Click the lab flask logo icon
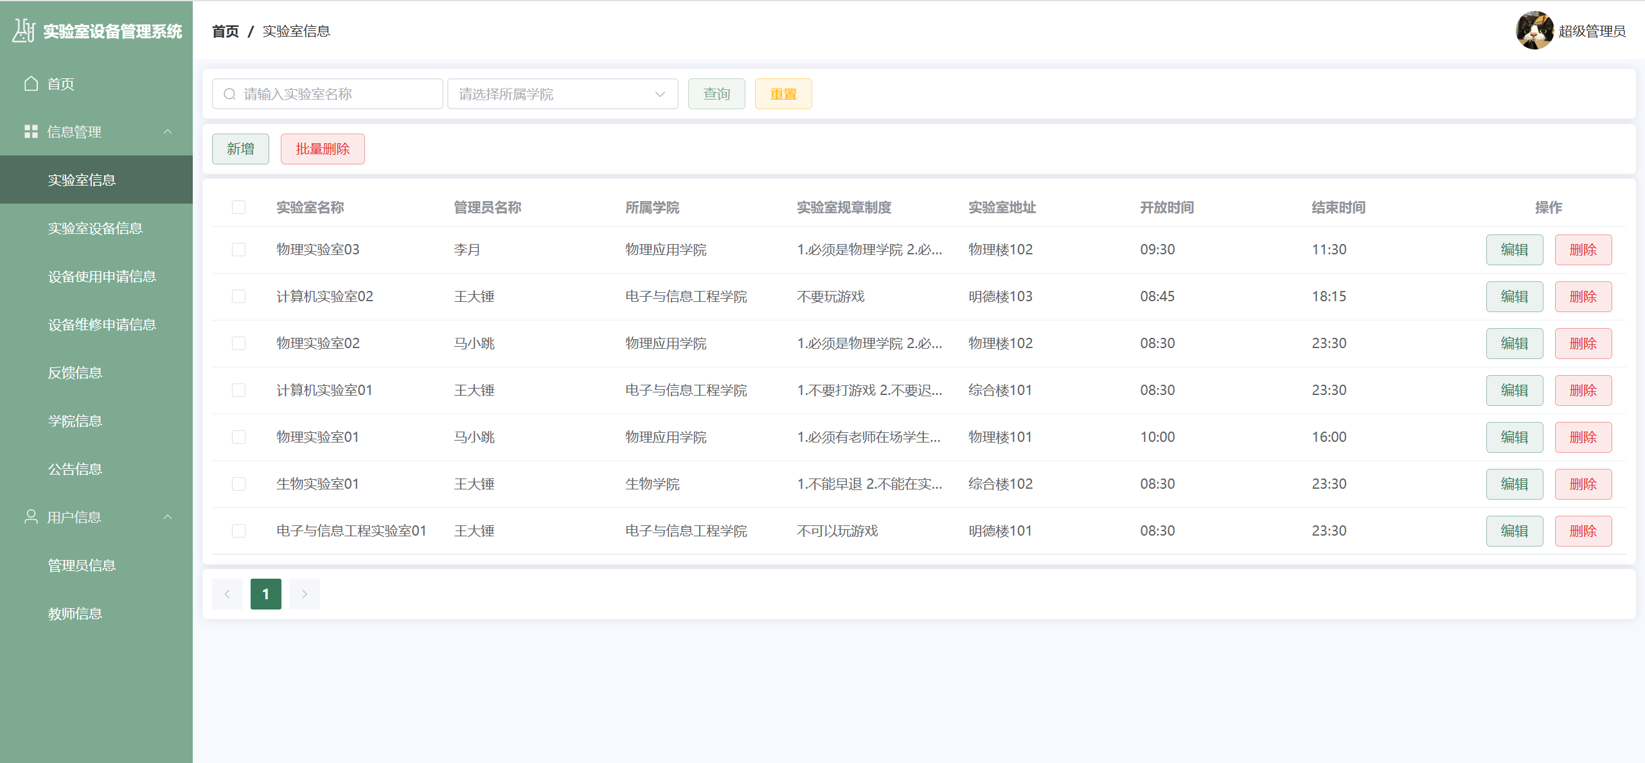1645x763 pixels. [x=24, y=30]
